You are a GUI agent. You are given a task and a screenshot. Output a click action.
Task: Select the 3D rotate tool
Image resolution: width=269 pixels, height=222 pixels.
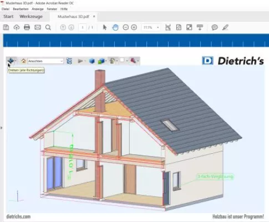pos(11,60)
